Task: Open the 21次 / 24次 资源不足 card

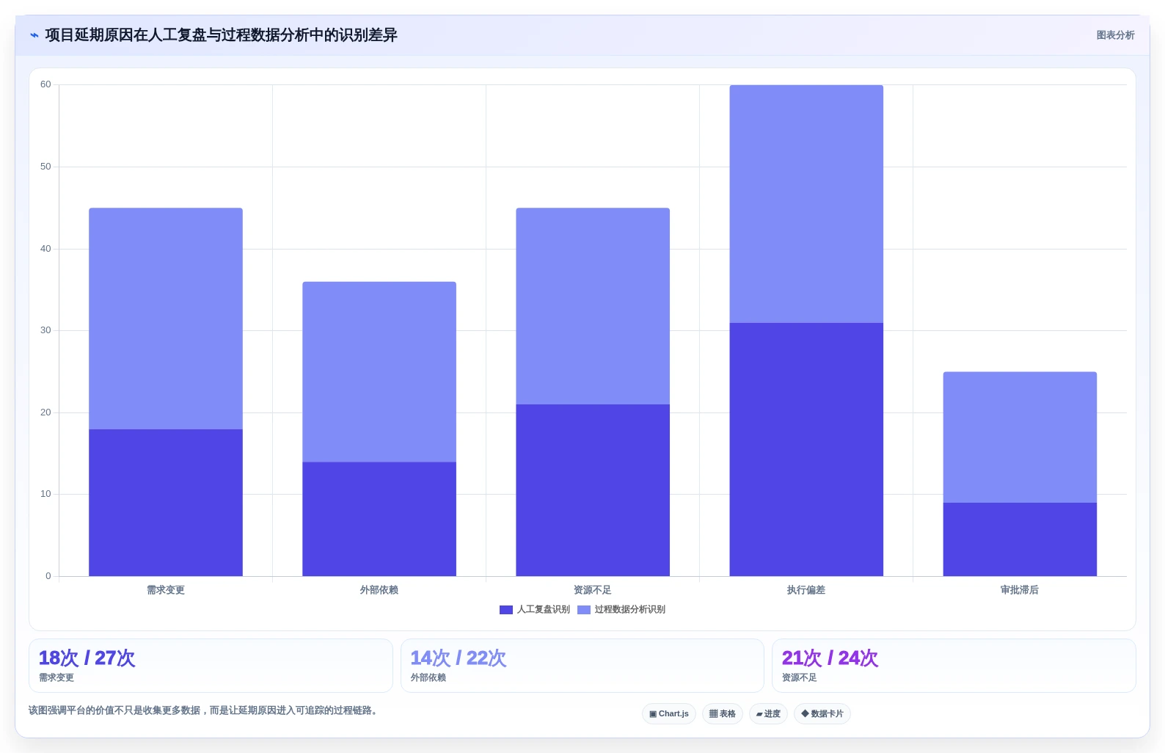Action: click(954, 666)
